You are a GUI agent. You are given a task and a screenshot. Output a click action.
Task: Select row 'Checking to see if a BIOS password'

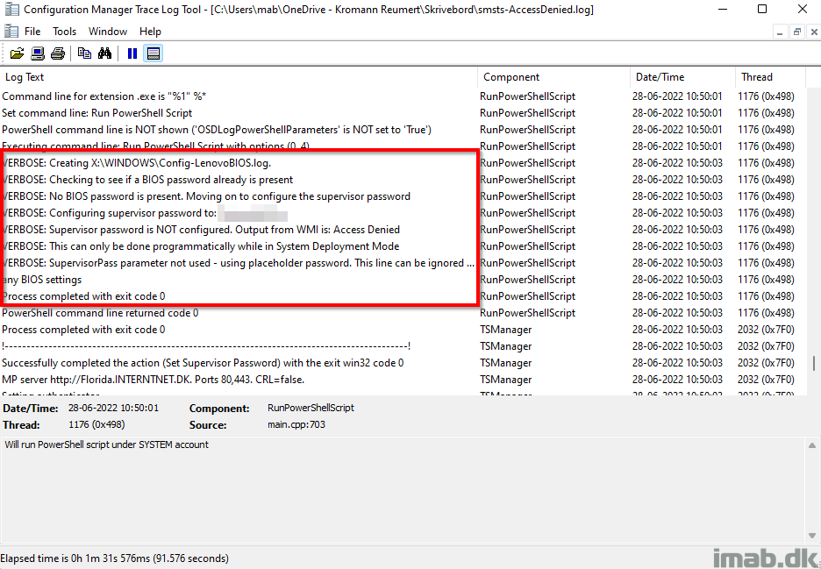pyautogui.click(x=403, y=180)
